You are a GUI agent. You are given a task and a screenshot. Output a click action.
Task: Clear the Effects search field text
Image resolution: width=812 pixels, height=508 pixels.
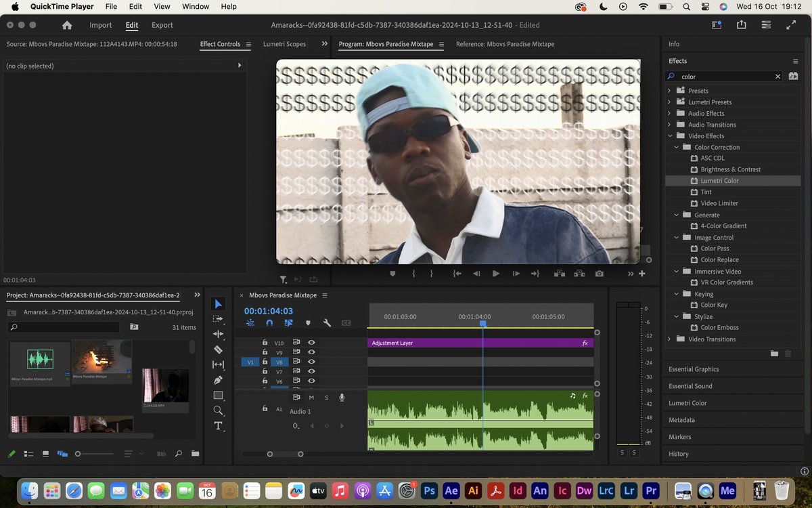pyautogui.click(x=777, y=77)
